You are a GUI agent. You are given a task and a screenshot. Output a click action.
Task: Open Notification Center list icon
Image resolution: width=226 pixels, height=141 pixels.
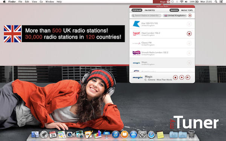point(221,2)
